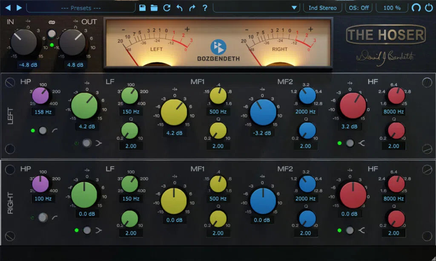Save the current preset using the disk icon
Screen dimensions: 436x261
(143, 8)
